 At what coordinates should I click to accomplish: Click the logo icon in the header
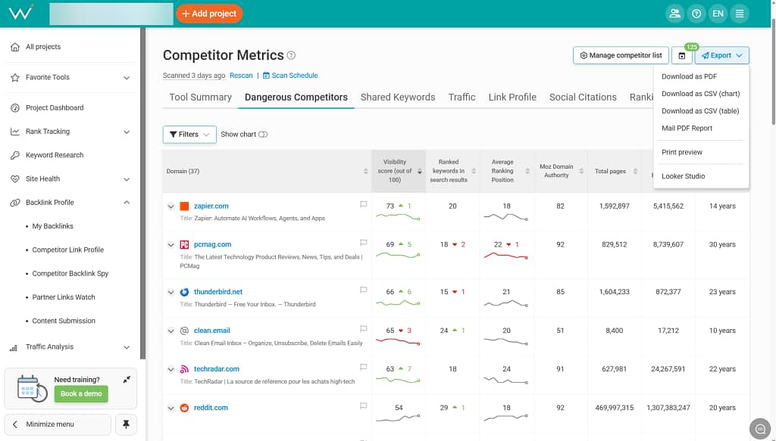click(x=21, y=12)
